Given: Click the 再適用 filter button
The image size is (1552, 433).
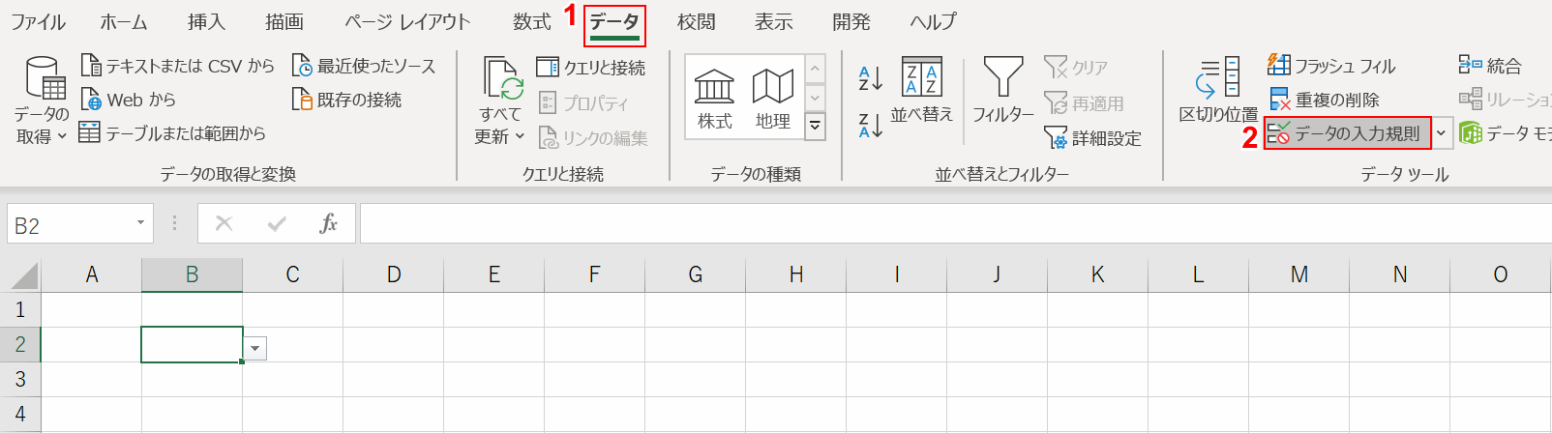Looking at the screenshot, I should pyautogui.click(x=1084, y=102).
